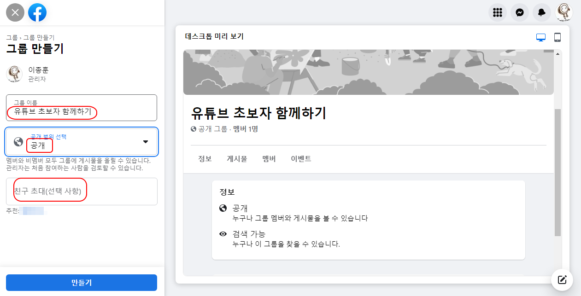Click the 이종훈 admin name text
Image resolution: width=581 pixels, height=296 pixels.
[38, 70]
